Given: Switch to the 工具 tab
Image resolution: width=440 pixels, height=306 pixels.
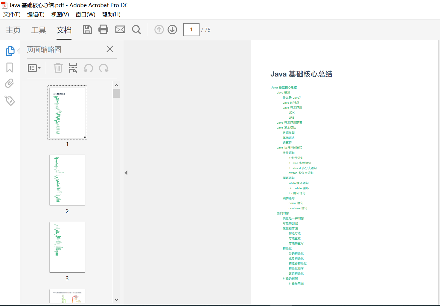Looking at the screenshot, I should [39, 30].
